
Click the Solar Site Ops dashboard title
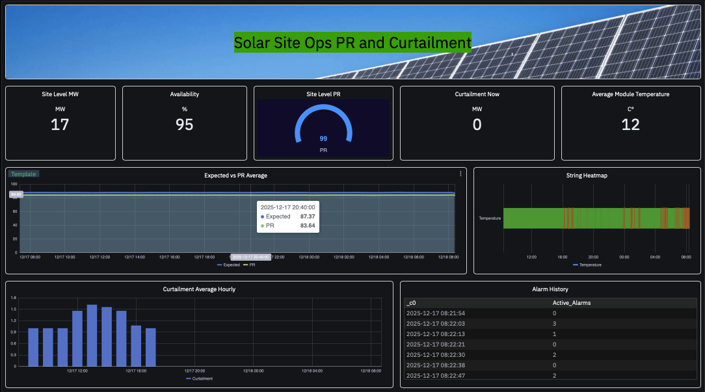[x=352, y=44]
